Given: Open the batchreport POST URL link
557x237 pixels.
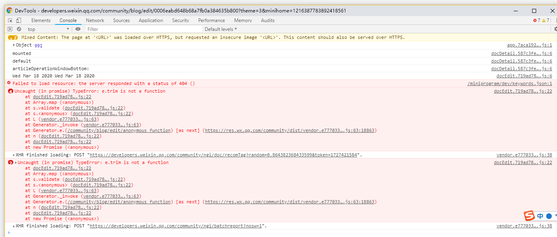Looking at the screenshot, I should [x=176, y=226].
